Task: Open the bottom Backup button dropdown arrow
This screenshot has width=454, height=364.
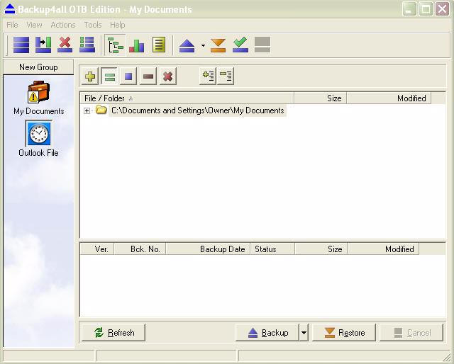Action: tap(304, 332)
